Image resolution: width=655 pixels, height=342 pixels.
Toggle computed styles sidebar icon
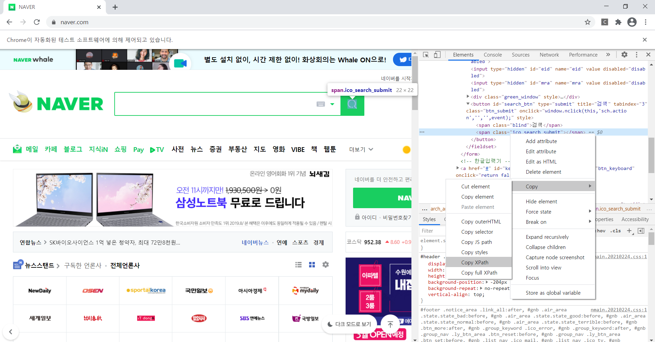pos(641,231)
